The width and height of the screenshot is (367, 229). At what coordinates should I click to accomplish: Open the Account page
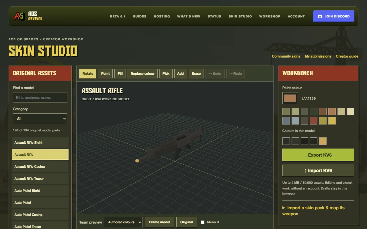[296, 16]
